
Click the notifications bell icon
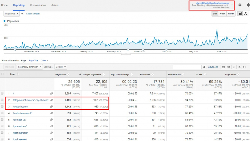pos(248,5)
